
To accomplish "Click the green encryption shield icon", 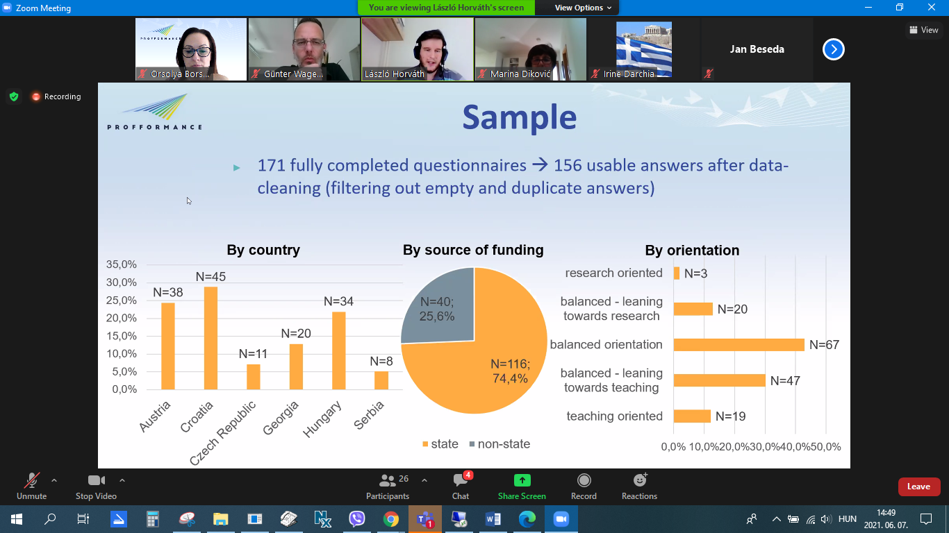I will pos(14,96).
